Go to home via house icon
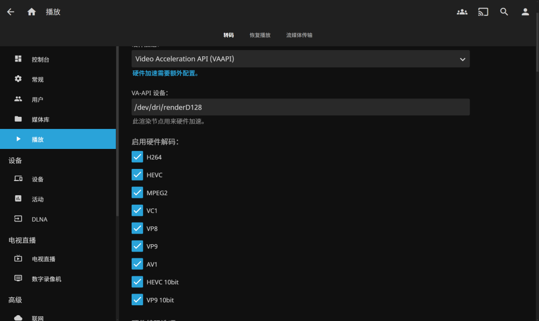 (x=32, y=12)
